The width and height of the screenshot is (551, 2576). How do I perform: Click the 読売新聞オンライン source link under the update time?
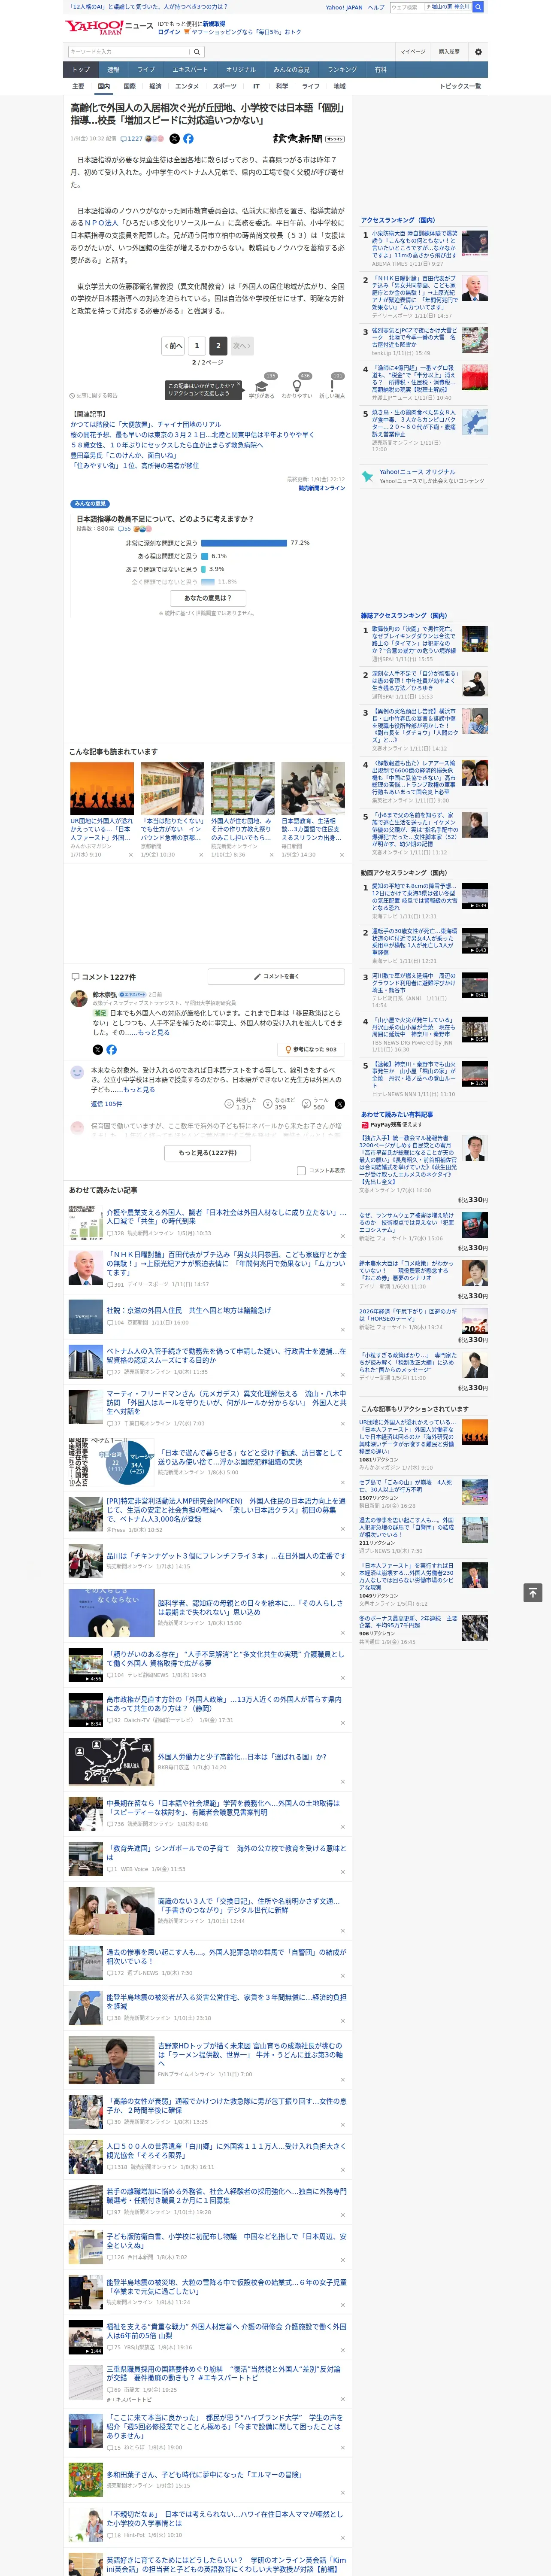click(322, 488)
